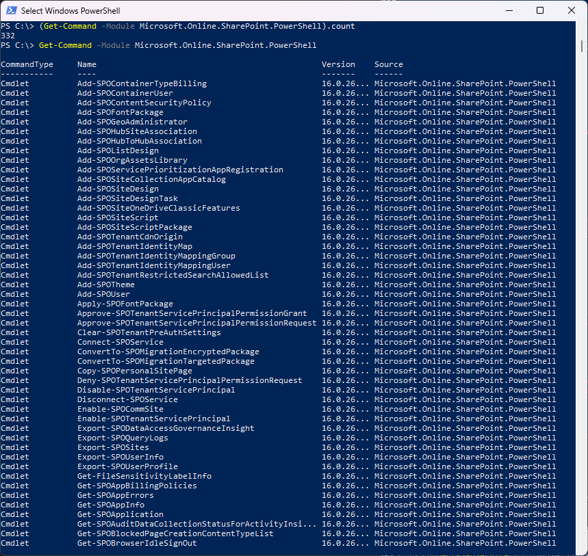
Task: Click ConvertTo-SPOMigrationTargetedPackage cmdlet name
Action: tap(166, 361)
